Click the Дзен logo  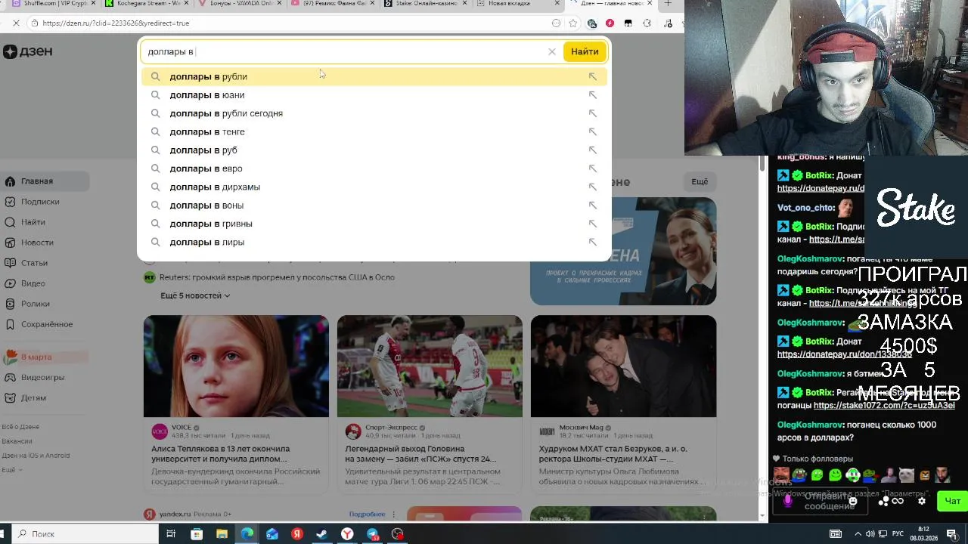click(27, 51)
